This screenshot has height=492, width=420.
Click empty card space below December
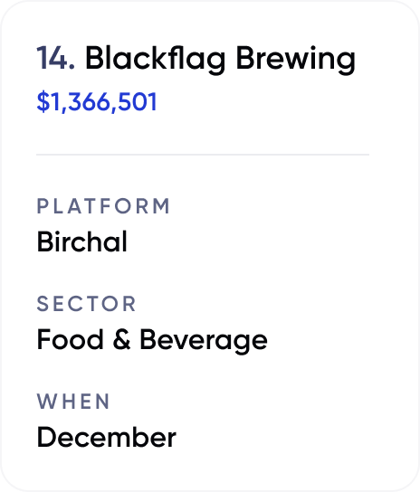(210, 469)
